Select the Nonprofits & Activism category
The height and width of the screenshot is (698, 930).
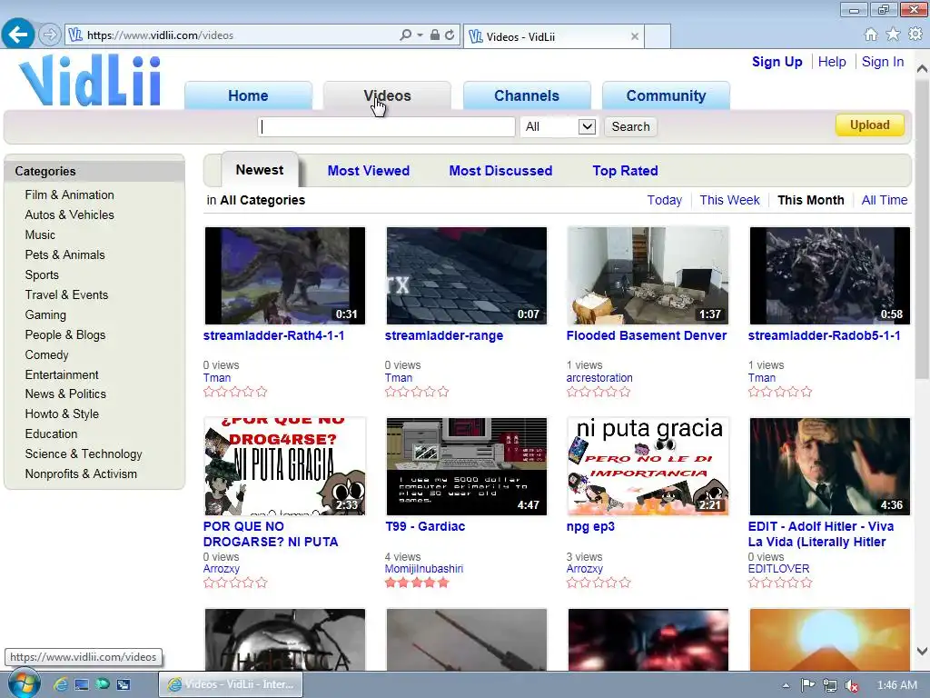tap(81, 474)
